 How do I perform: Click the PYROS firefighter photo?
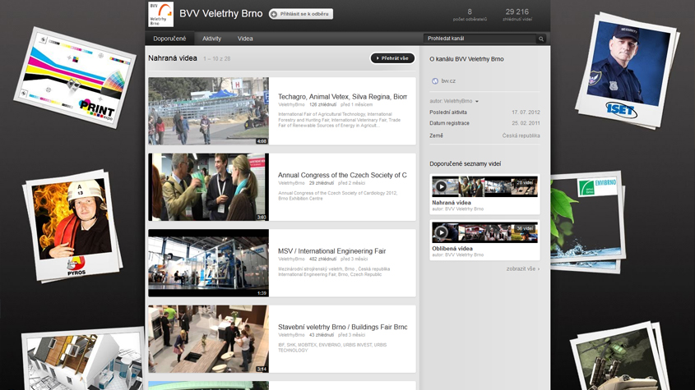point(72,225)
